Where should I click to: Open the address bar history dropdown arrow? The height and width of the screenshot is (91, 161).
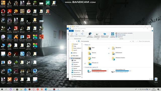tap(131, 41)
